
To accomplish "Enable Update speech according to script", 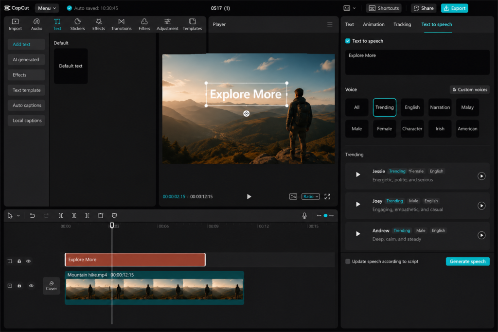I will [348, 261].
